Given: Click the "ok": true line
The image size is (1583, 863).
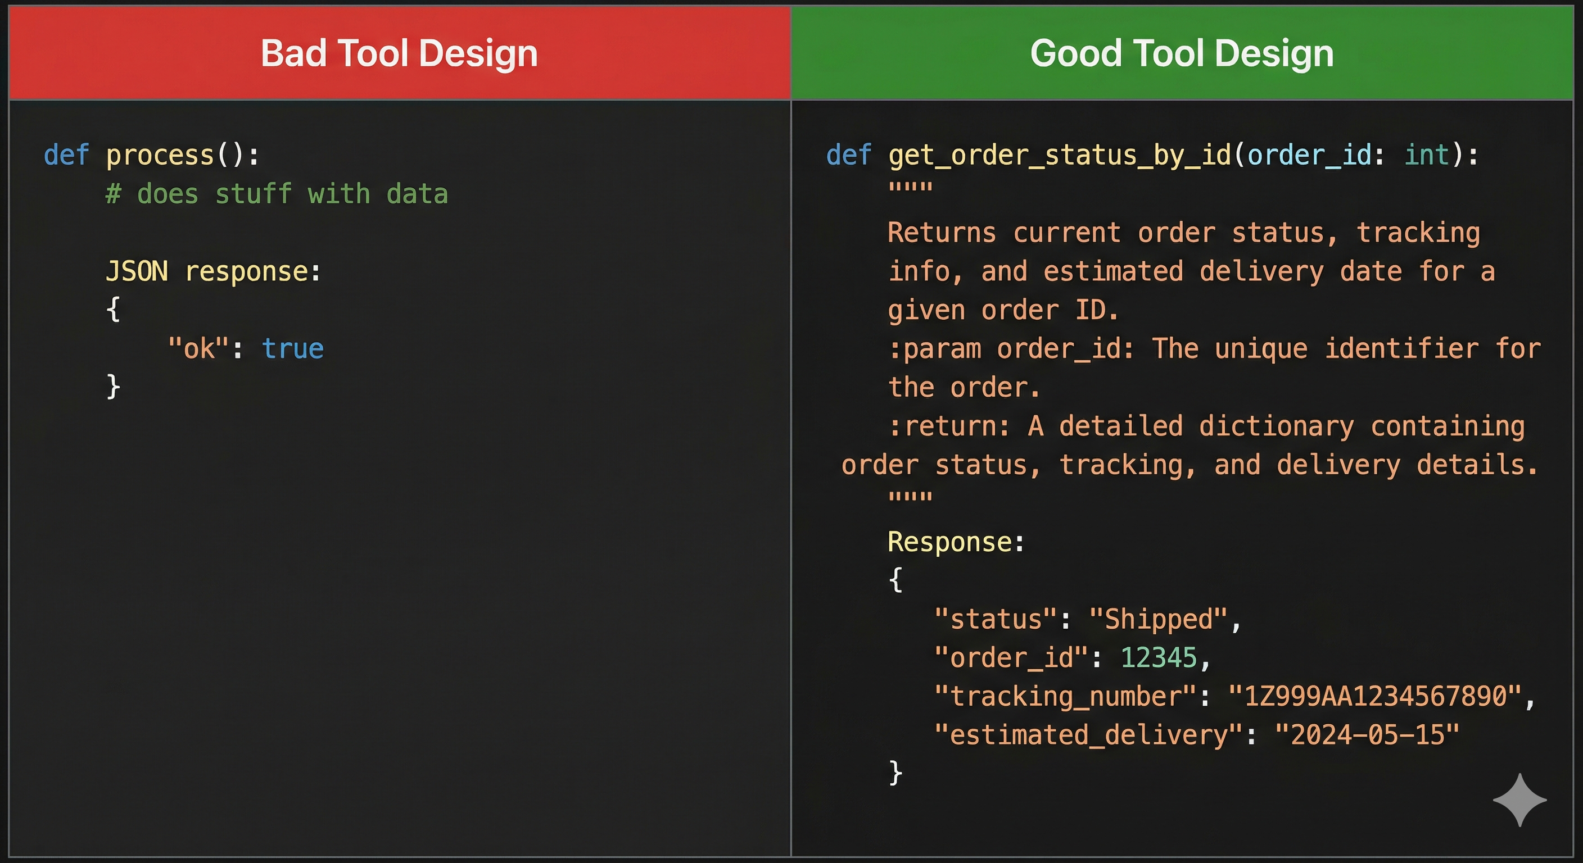Looking at the screenshot, I should (x=246, y=349).
